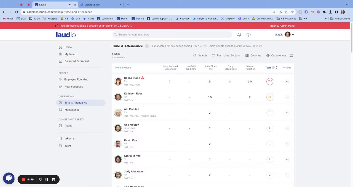Open Kathleen Ross's profile name
This screenshot has width=353, height=187.
pyautogui.click(x=133, y=94)
